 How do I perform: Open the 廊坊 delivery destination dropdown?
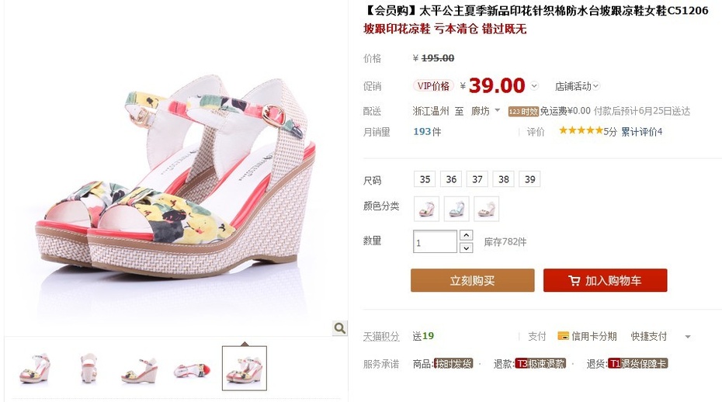[x=485, y=111]
